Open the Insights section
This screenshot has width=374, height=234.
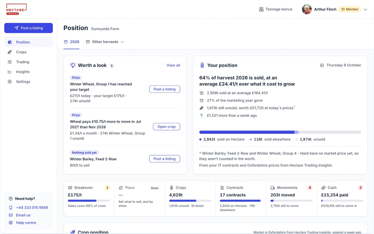29,72
